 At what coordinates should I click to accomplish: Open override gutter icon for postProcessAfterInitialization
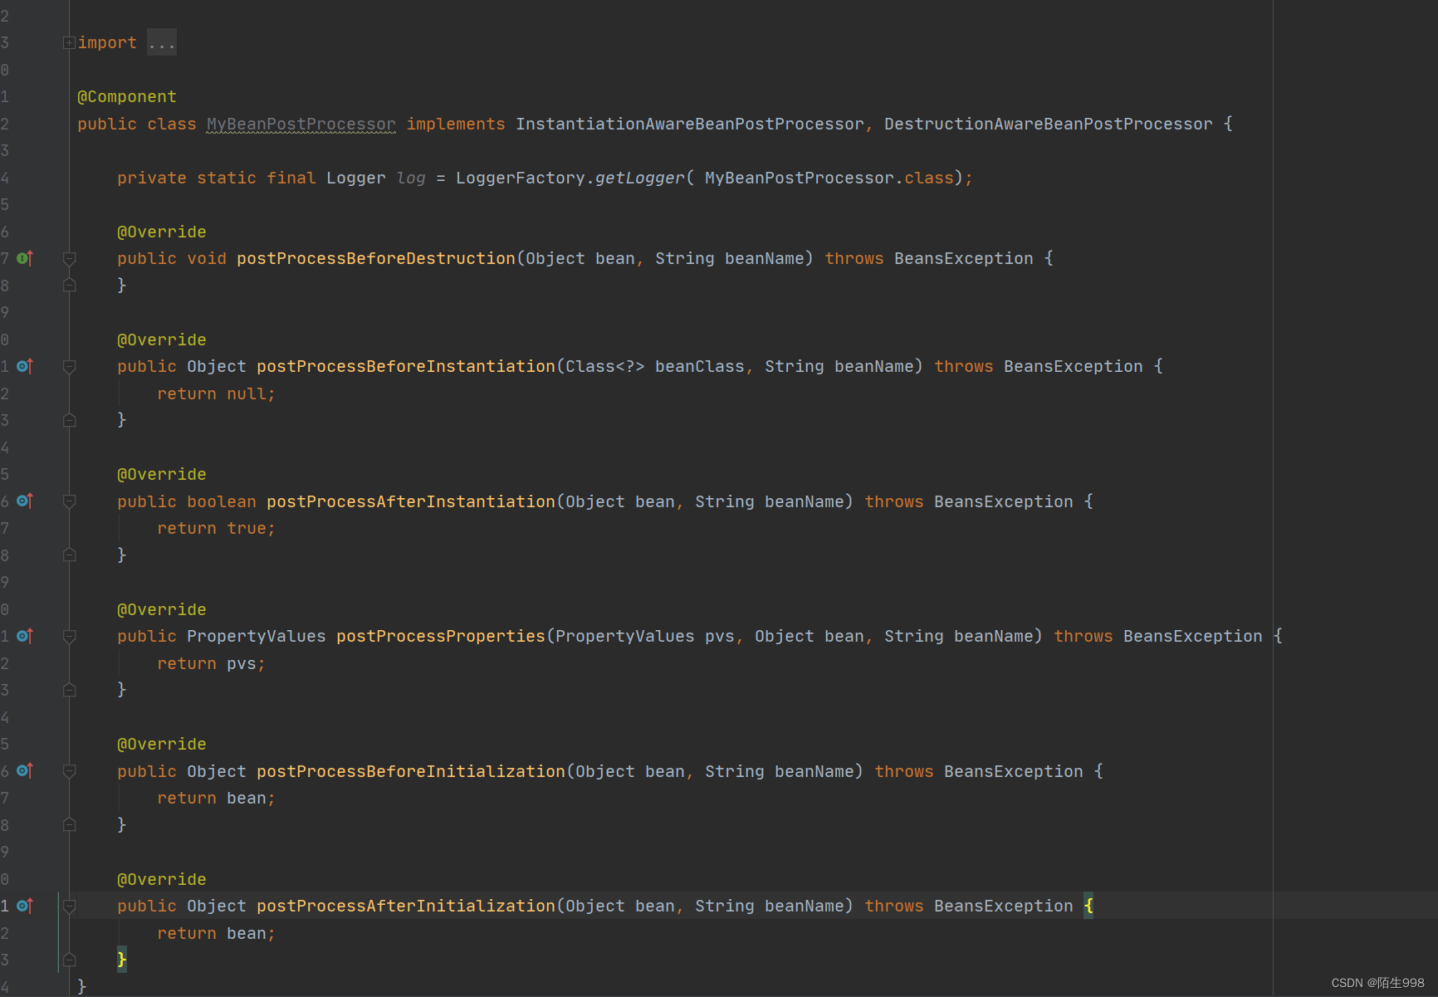point(25,906)
